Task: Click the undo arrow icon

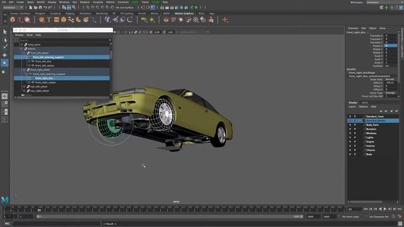Action: click(45, 8)
